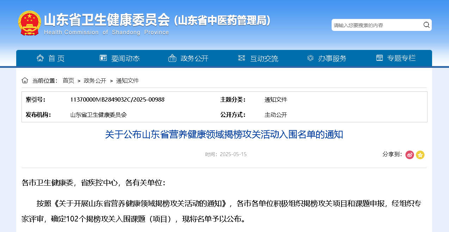Share the article via the Weibo icon
This screenshot has height=232, width=449.
[410, 155]
